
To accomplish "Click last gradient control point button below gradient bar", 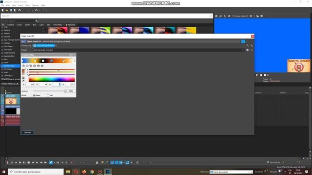I will pyautogui.click(x=42, y=66).
